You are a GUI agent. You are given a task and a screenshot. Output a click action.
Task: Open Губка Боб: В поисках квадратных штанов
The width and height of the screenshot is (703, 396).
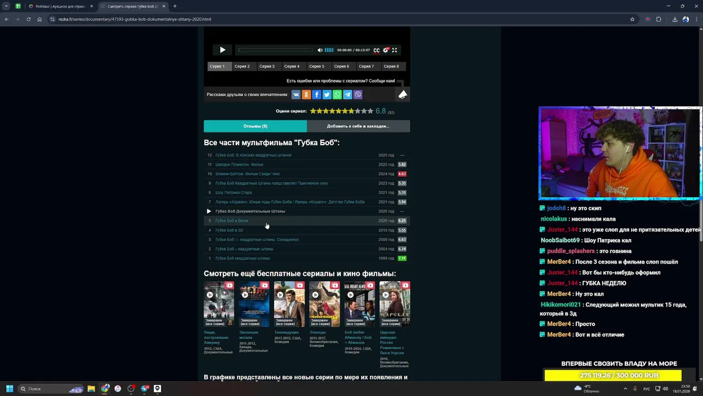pos(253,155)
